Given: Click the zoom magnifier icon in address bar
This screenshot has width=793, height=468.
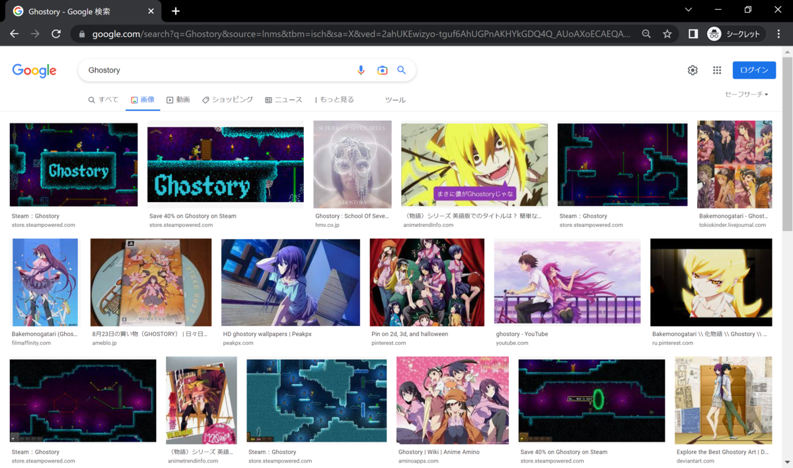Looking at the screenshot, I should click(646, 34).
